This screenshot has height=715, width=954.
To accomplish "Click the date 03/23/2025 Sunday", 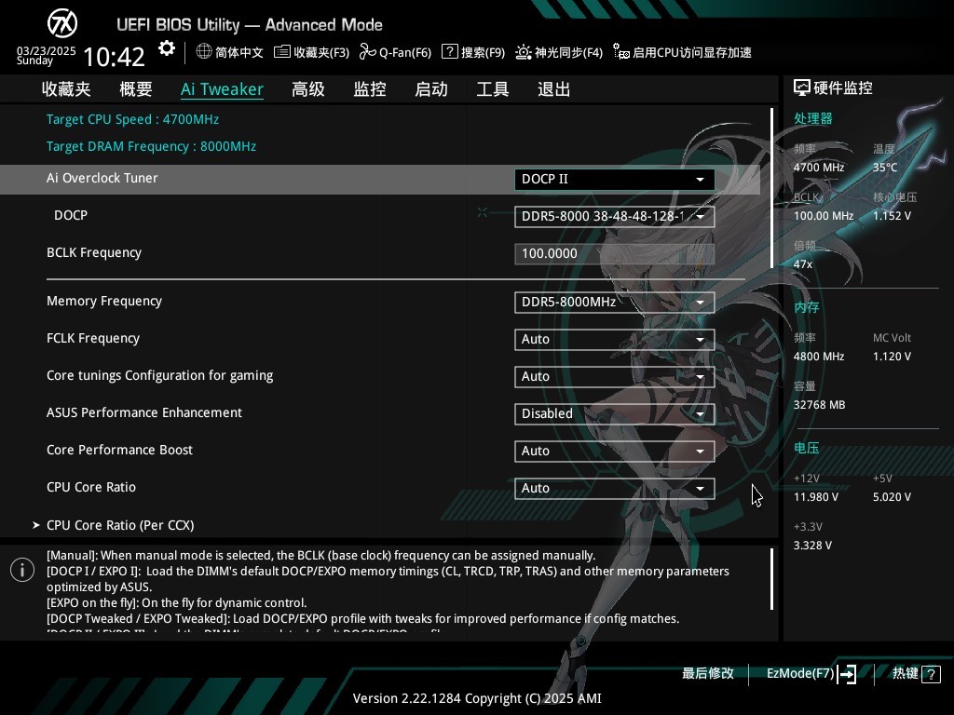I will [47, 55].
